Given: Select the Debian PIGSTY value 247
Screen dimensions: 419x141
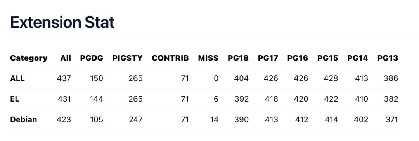Looking at the screenshot, I should pyautogui.click(x=136, y=119).
